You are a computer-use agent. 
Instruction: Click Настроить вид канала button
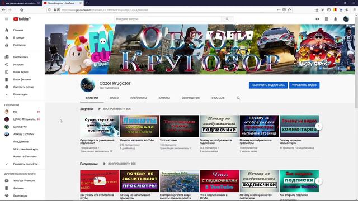click(268, 85)
